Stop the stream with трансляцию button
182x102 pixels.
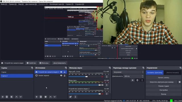click(x=155, y=73)
